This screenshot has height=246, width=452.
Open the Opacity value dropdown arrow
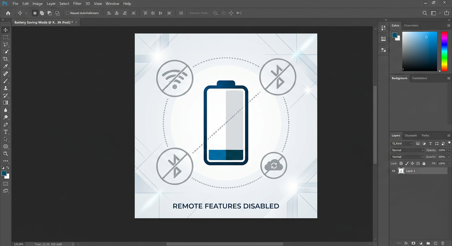click(448, 150)
